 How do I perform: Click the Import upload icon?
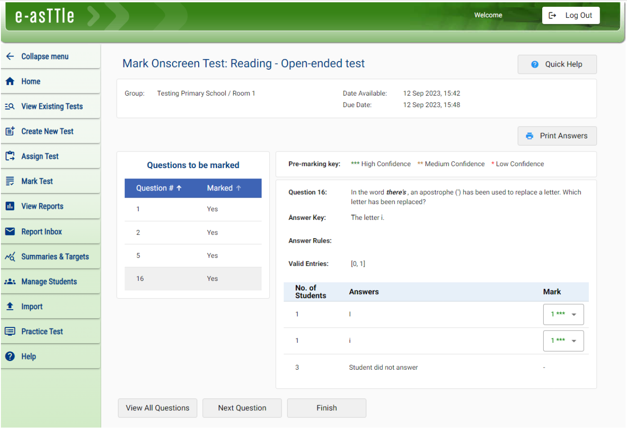pos(11,306)
